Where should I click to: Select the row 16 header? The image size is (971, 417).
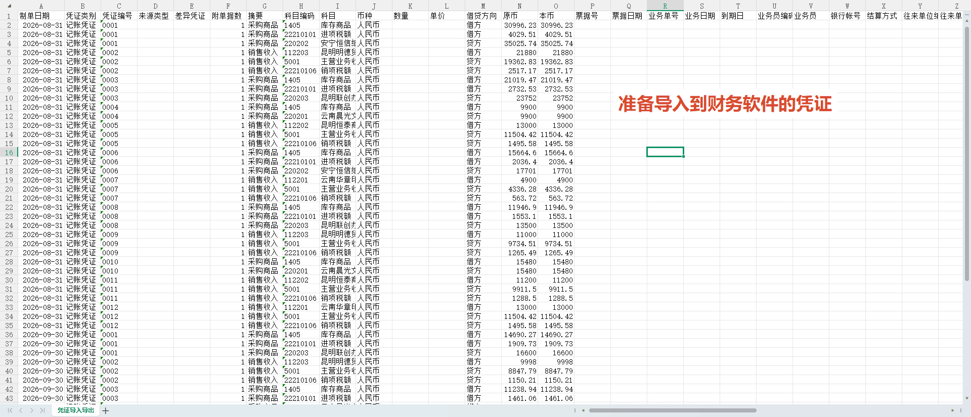tap(9, 153)
